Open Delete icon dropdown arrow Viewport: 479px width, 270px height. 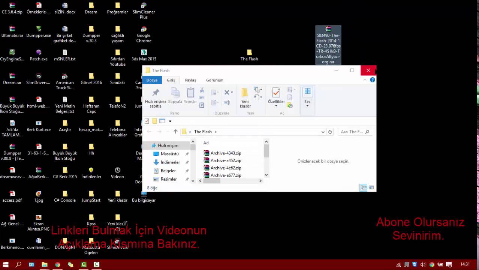click(232, 92)
